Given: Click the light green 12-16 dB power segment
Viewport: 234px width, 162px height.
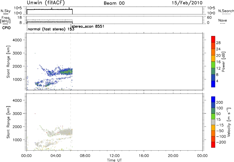Looking at the screenshot, I should [x=213, y=65].
